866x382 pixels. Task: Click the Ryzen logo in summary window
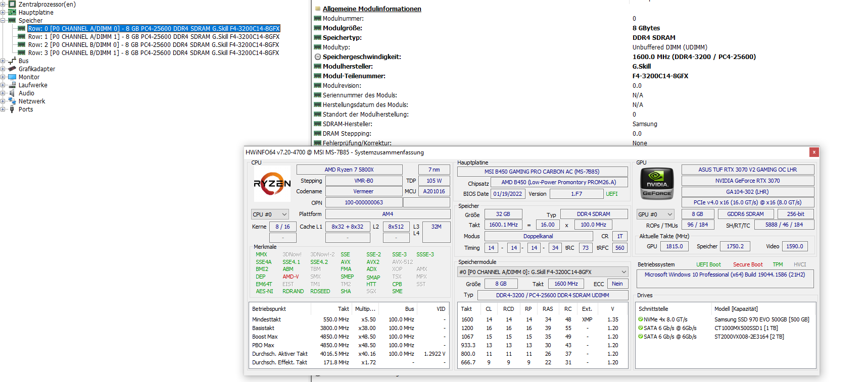pyautogui.click(x=272, y=184)
